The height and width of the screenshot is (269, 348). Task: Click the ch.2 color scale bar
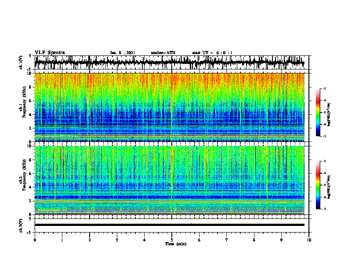[318, 185]
